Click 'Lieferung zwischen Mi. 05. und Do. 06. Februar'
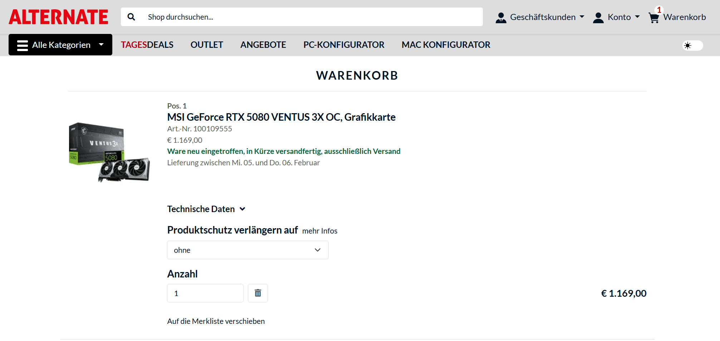The height and width of the screenshot is (341, 720). click(244, 163)
